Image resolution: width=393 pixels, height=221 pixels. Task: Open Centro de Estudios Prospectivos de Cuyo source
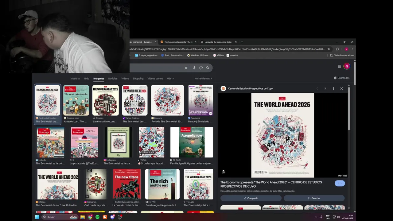point(250,88)
